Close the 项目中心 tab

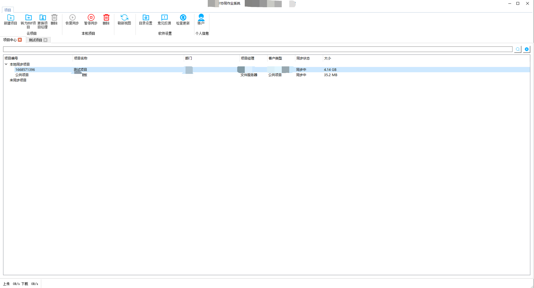[20, 40]
